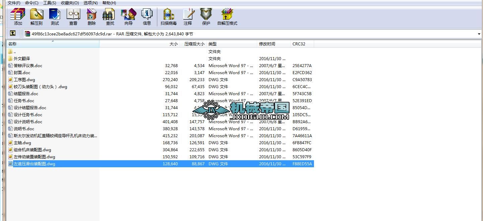点击信息图标查看压缩包信息
This screenshot has width=483, height=221.
click(147, 16)
